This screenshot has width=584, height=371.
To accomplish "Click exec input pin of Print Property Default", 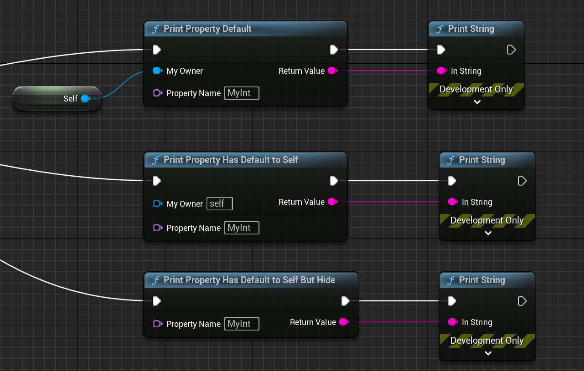I will 156,49.
